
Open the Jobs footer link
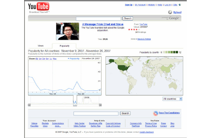pos(172,126)
